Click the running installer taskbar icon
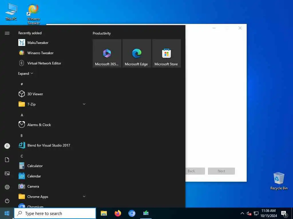This screenshot has width=293, height=219. coord(146,213)
